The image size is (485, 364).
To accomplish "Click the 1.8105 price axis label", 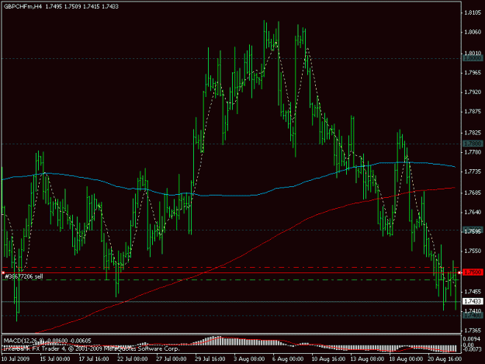I will 473,12.
